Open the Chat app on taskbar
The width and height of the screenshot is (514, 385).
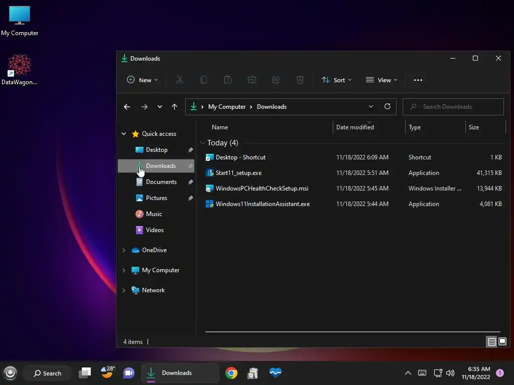pos(128,373)
